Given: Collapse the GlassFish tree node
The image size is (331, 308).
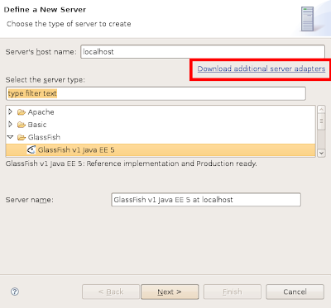Looking at the screenshot, I should pos(11,137).
